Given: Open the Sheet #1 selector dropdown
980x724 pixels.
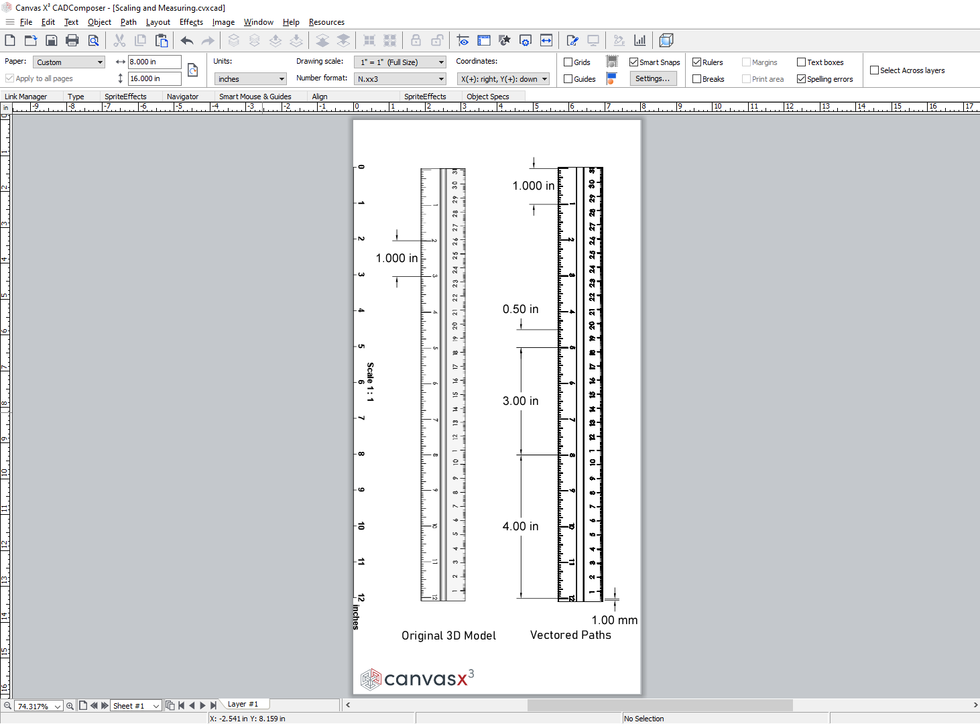Looking at the screenshot, I should 136,706.
